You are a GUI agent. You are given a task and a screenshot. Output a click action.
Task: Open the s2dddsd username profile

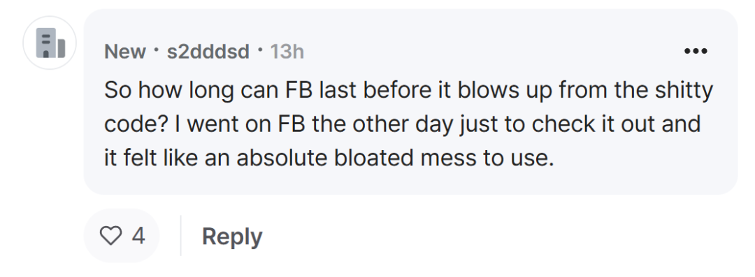(x=208, y=52)
